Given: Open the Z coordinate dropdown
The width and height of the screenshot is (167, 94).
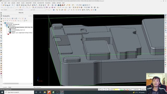Looking at the screenshot, I should pos(45,10).
